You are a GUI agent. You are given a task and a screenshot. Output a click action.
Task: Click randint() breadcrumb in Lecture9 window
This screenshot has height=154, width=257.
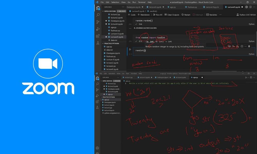[x=152, y=11]
